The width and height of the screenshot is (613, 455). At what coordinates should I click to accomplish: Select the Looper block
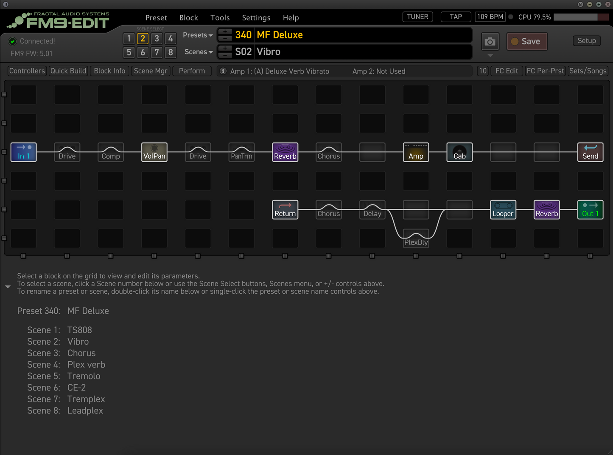click(x=503, y=210)
